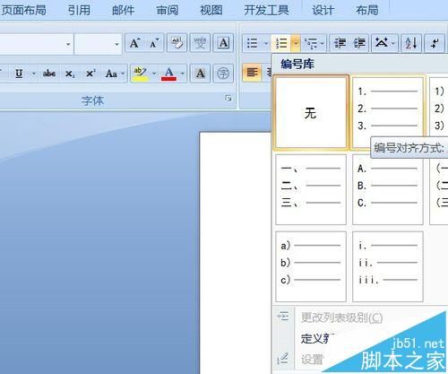Open the 邮件 ribbon tab
448x374 pixels.
123,10
